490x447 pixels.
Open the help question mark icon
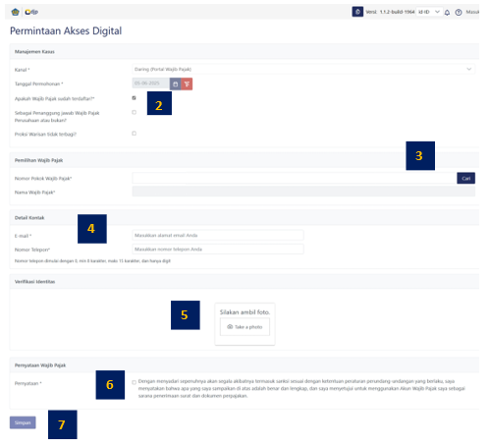point(459,13)
